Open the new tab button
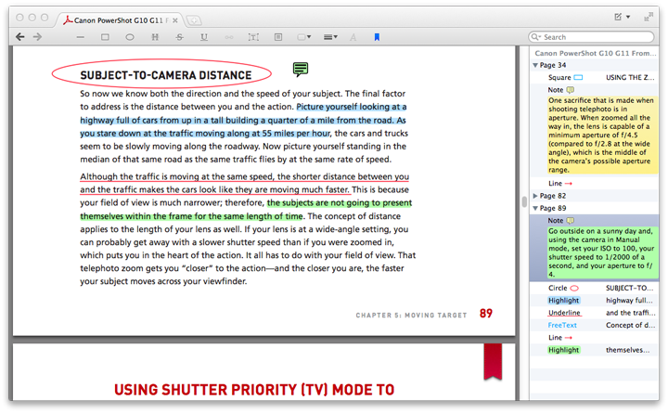 click(x=194, y=20)
